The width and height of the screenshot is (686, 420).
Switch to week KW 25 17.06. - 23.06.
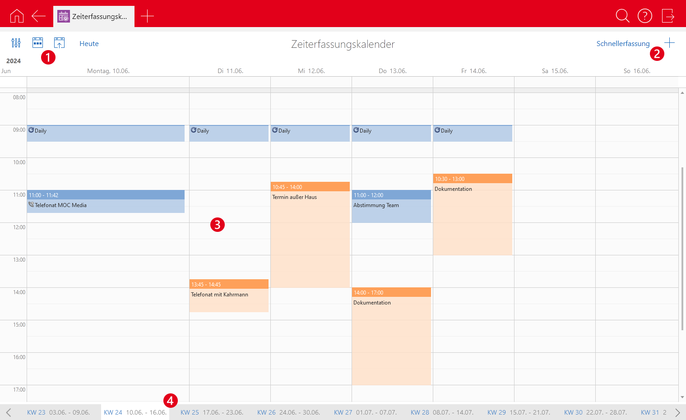pyautogui.click(x=212, y=412)
